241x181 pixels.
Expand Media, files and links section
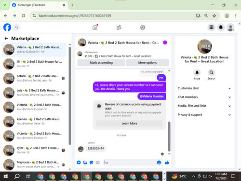click(x=204, y=106)
